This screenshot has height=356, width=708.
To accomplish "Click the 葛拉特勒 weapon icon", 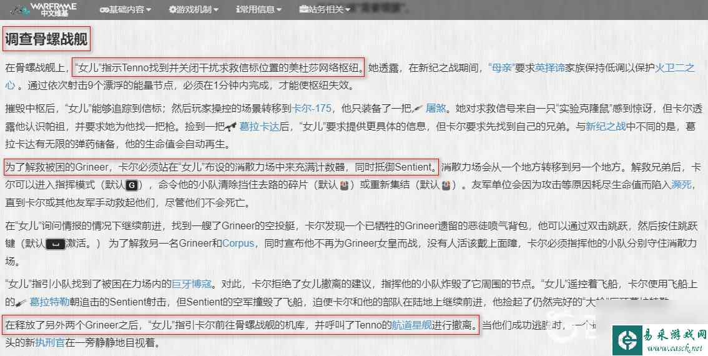I will 21,302.
